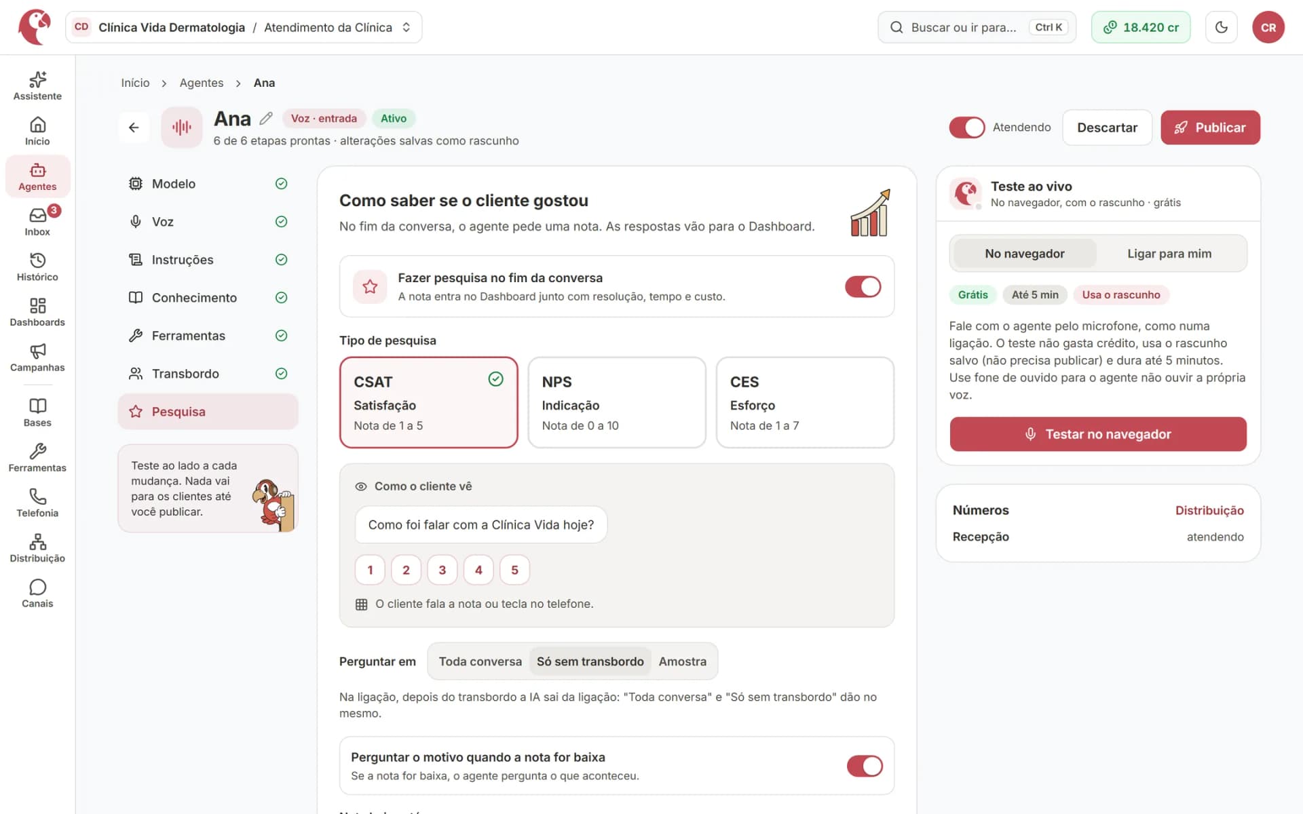This screenshot has width=1303, height=814.
Task: Open the CR user avatar menu
Action: [1268, 27]
